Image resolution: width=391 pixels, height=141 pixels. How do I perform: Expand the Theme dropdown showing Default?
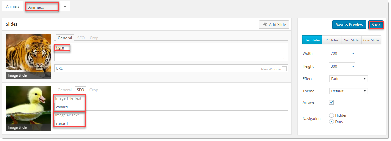(349, 91)
